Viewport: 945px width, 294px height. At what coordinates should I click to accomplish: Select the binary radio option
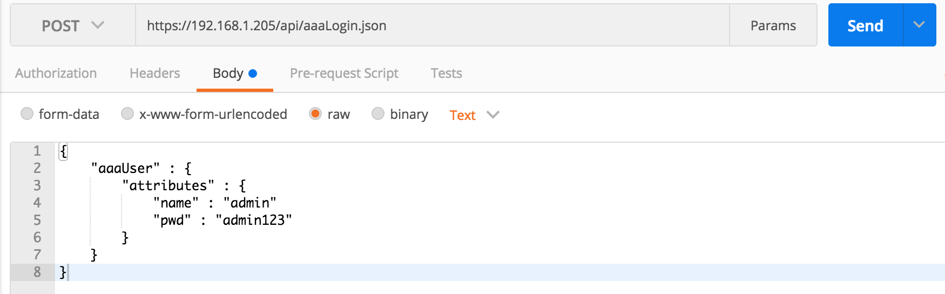(x=378, y=113)
